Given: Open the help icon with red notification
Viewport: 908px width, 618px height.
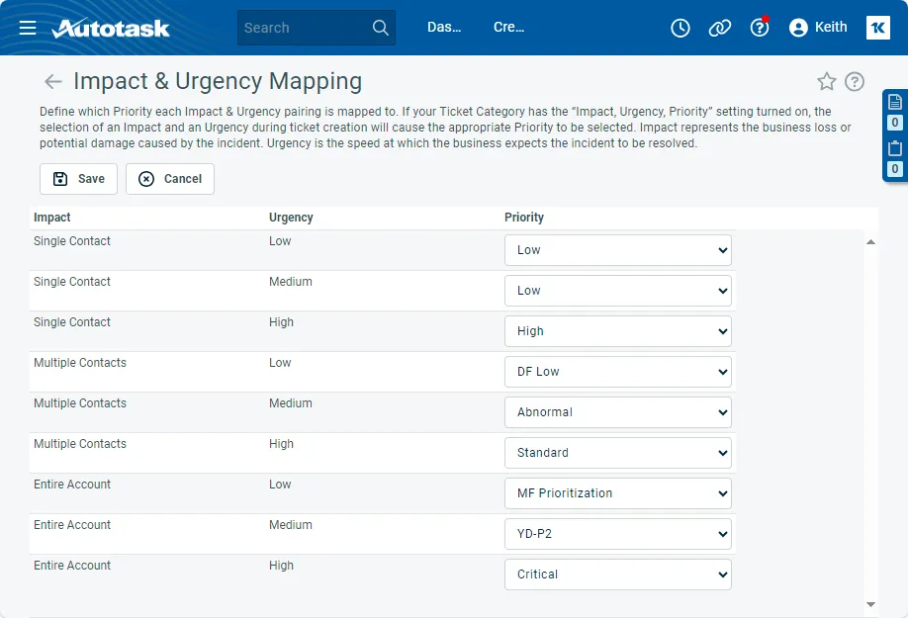Looking at the screenshot, I should 760,28.
